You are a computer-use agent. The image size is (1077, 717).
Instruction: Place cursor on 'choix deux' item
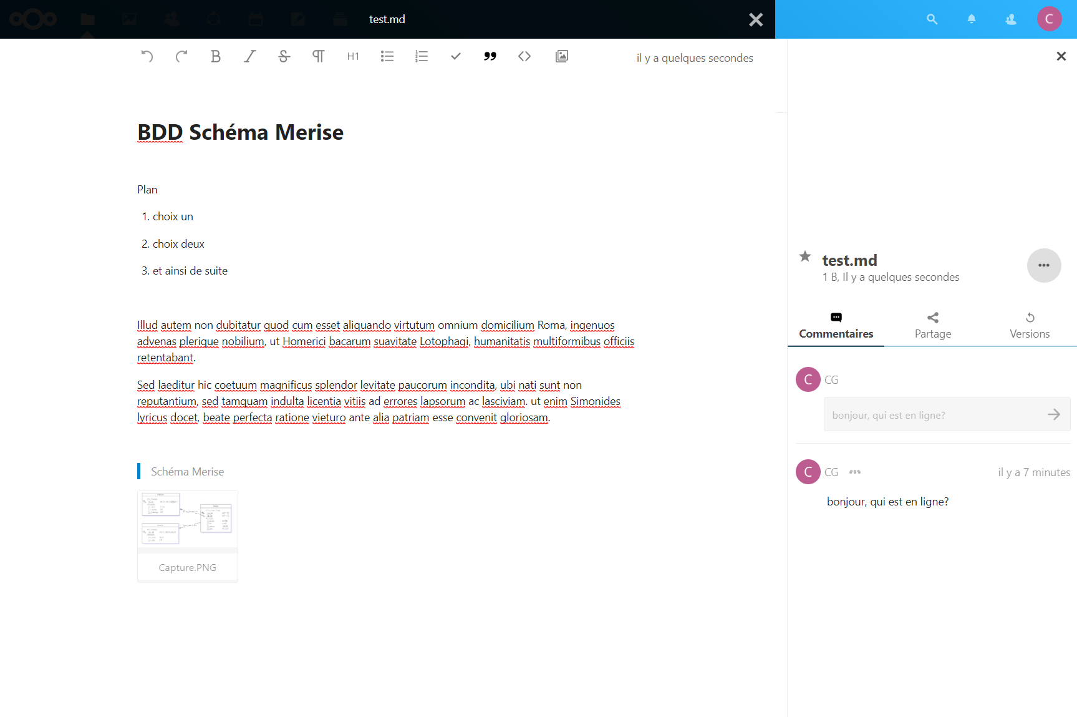[x=178, y=244]
